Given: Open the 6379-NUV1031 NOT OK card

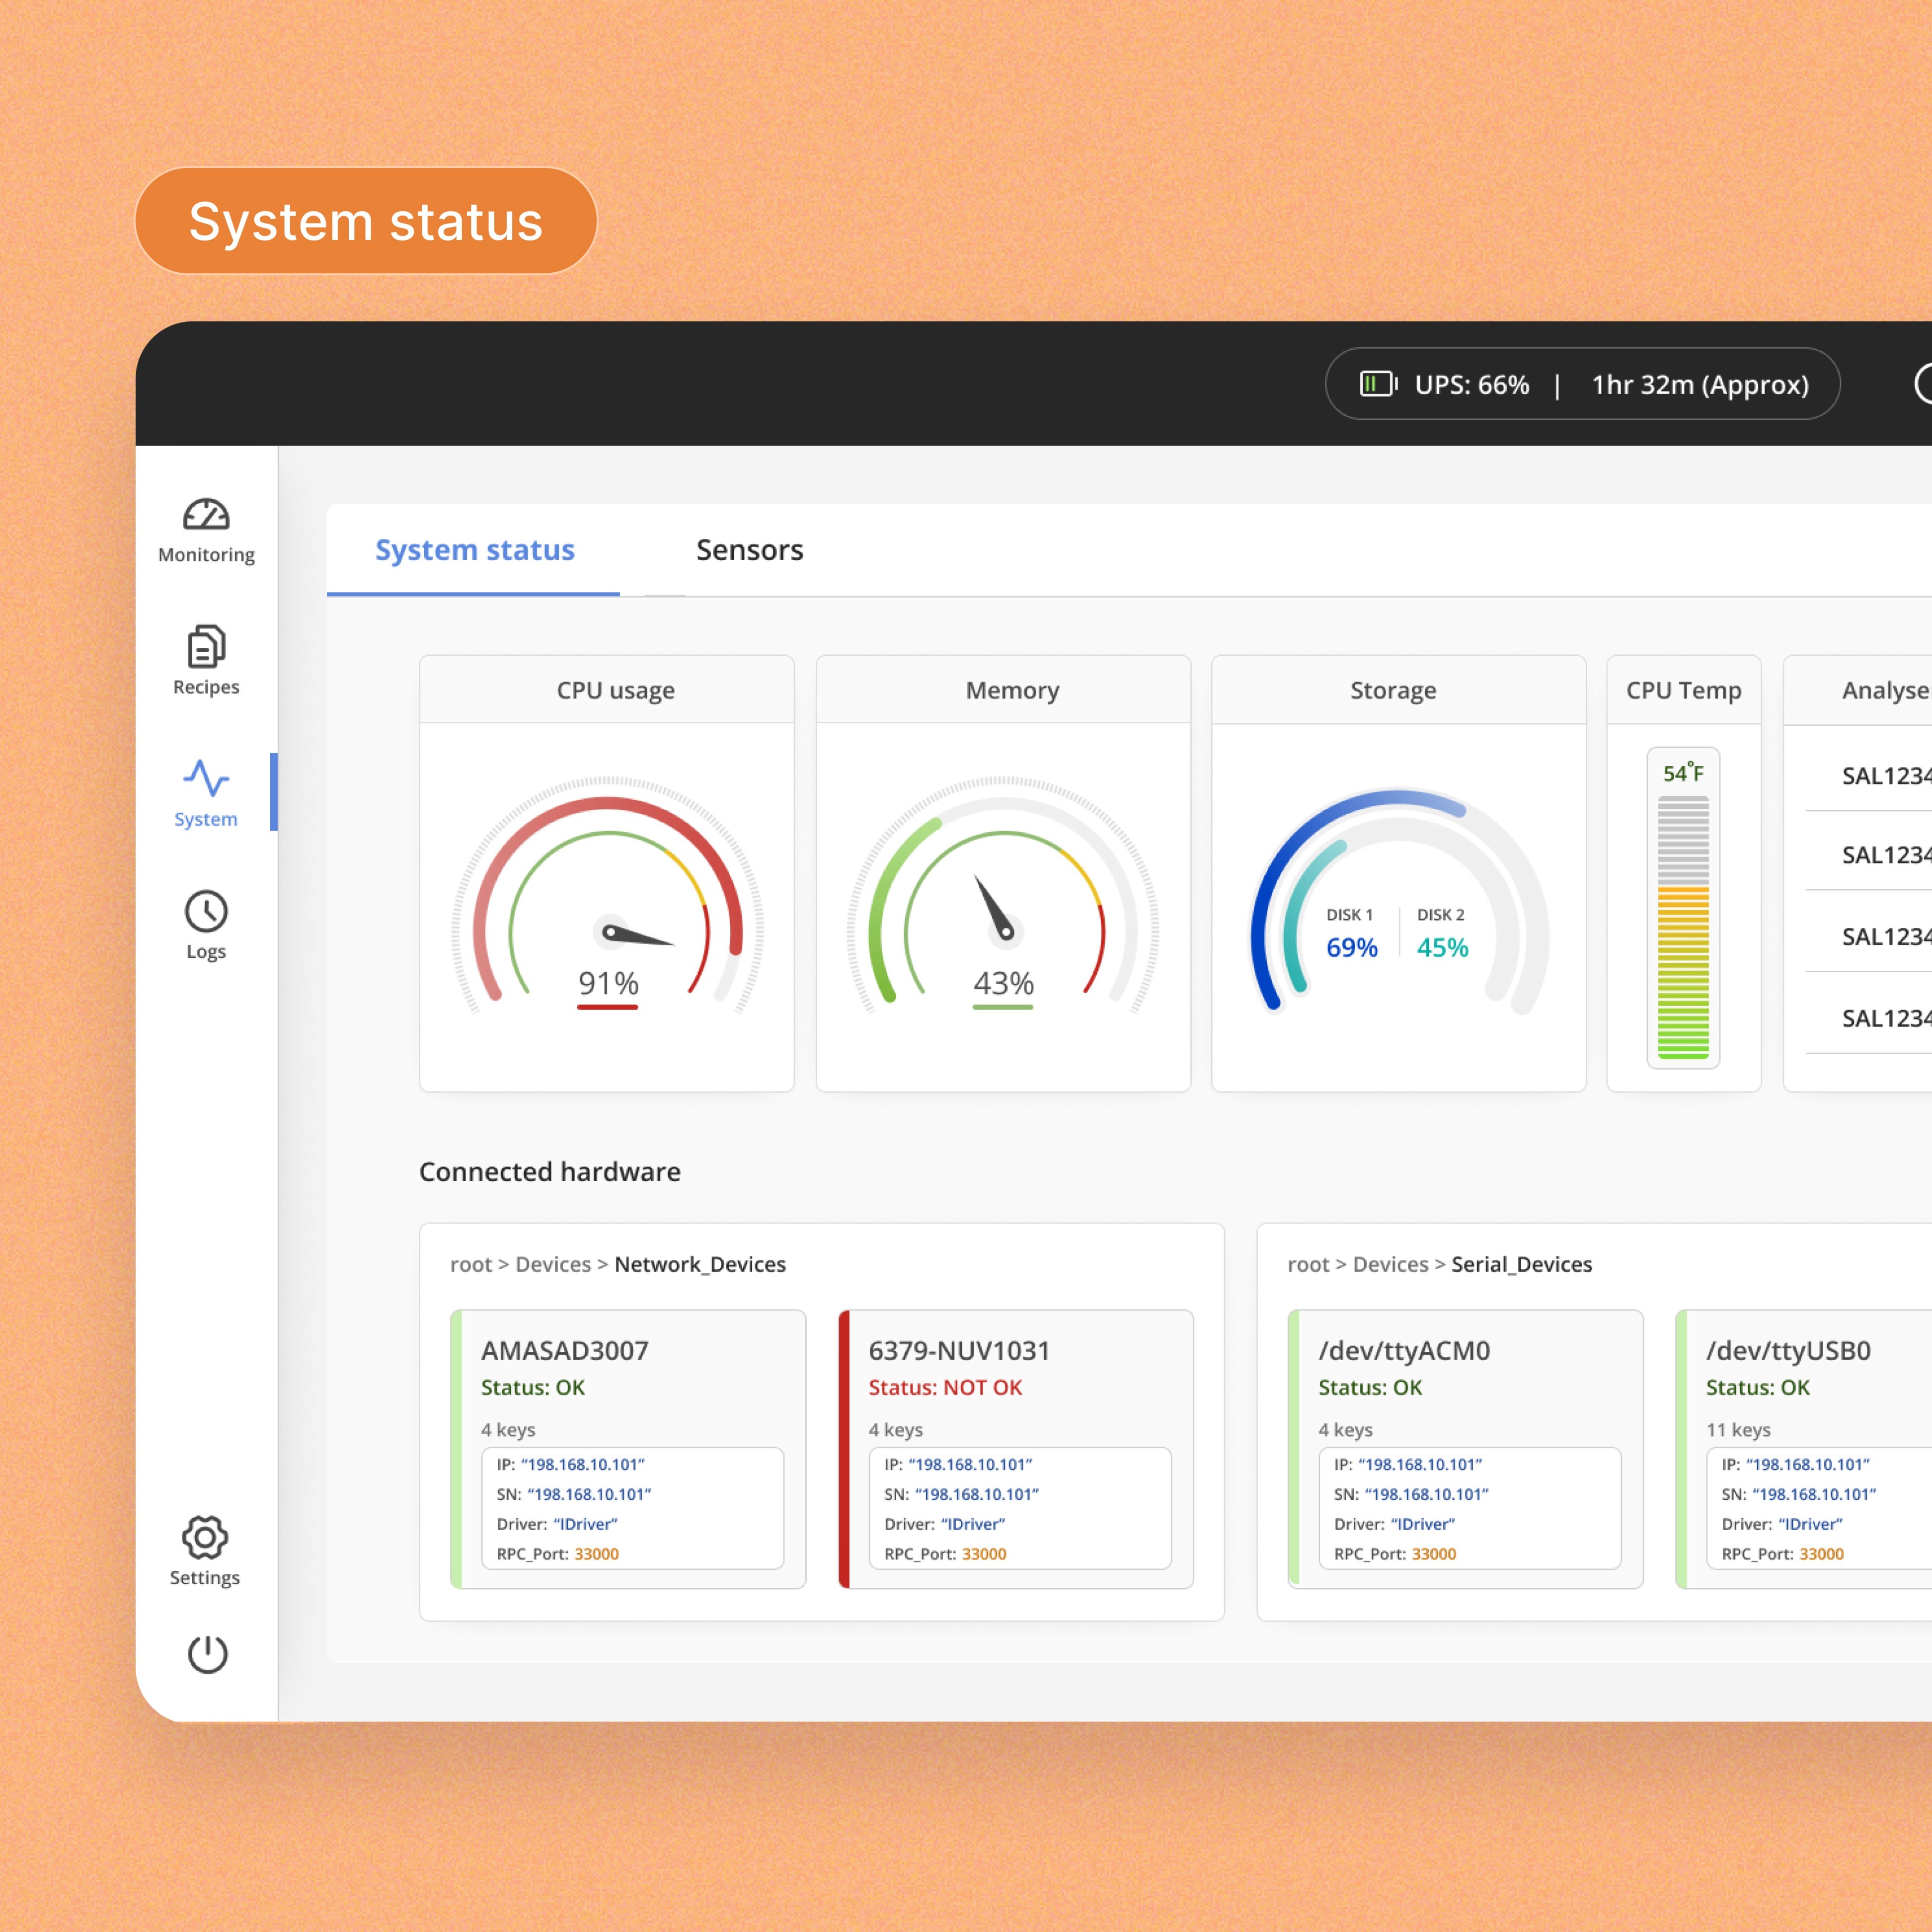Looking at the screenshot, I should 959,1350.
